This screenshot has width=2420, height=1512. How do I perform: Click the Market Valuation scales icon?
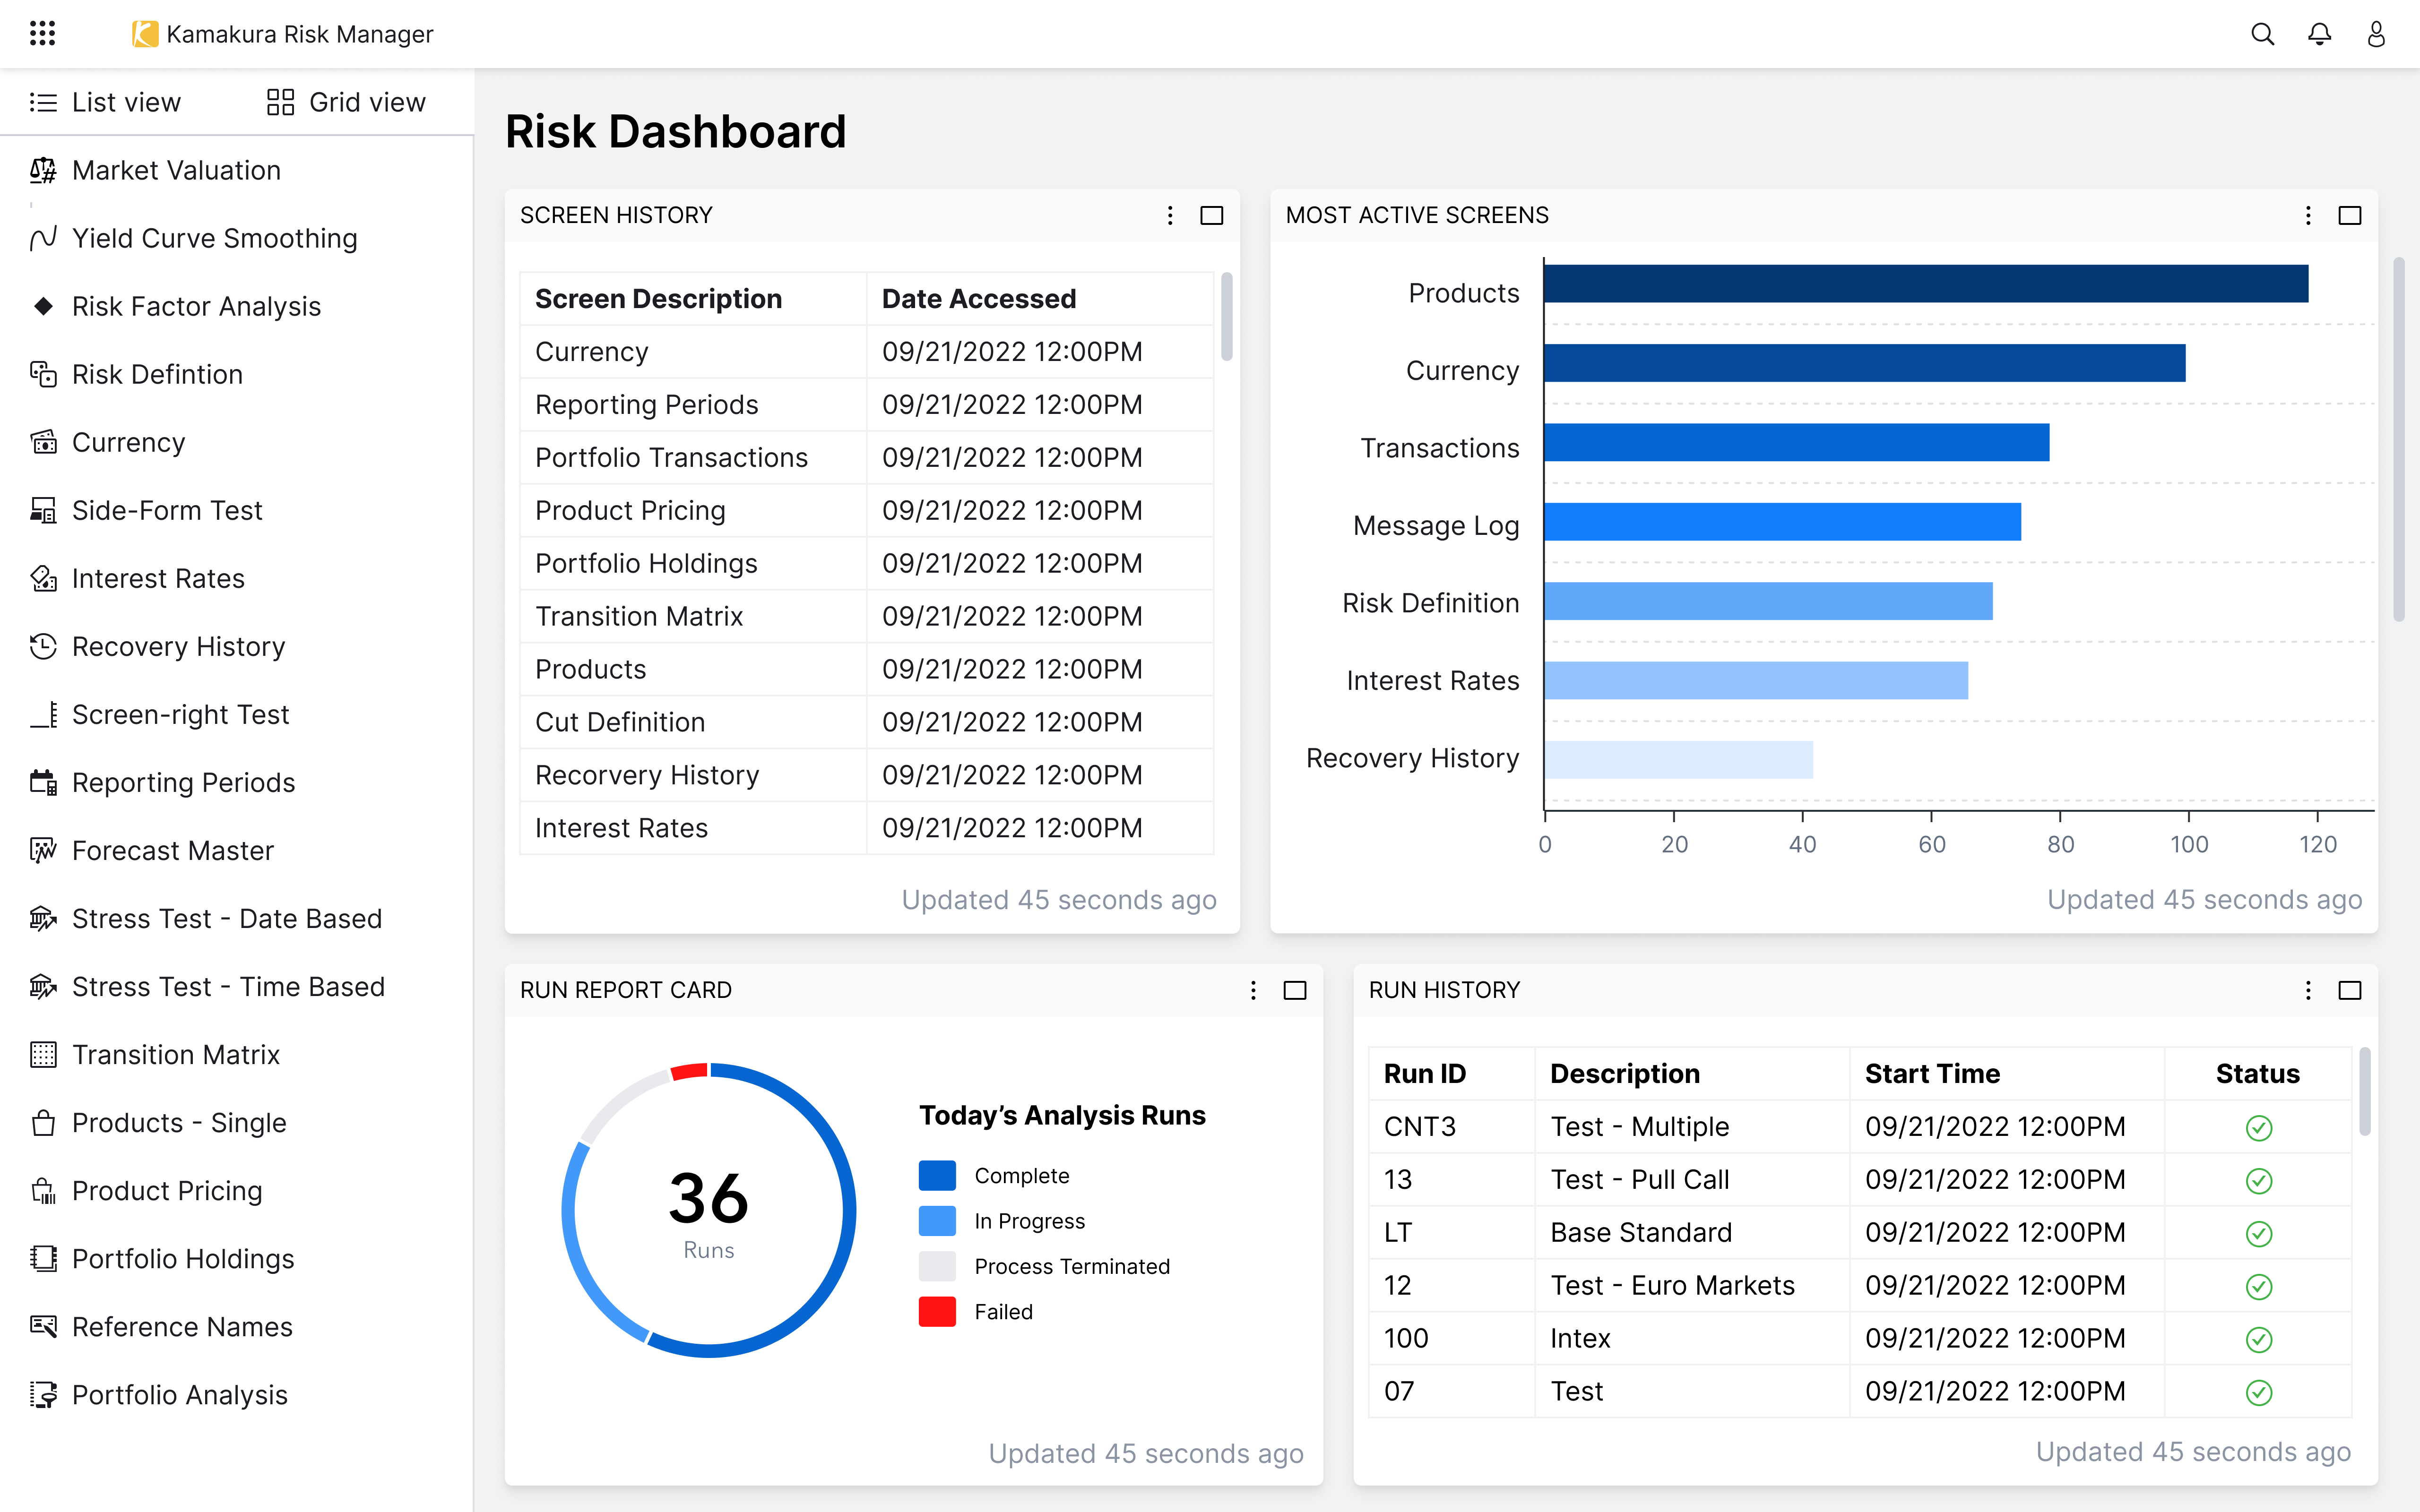[x=43, y=170]
